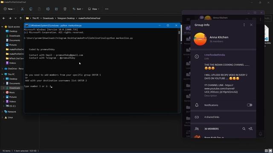Open recent locations chevron in Explorer

(15, 18)
